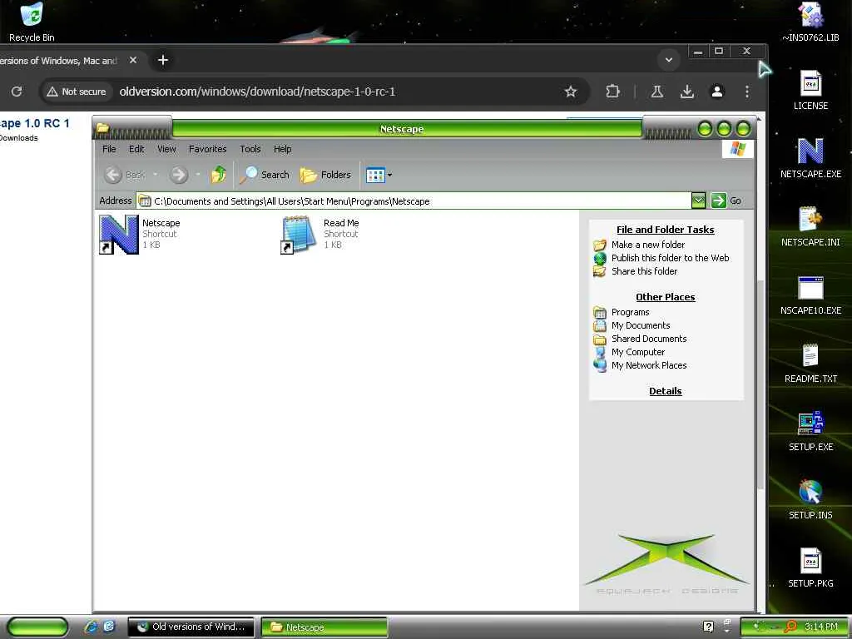Switch to Old versions of Wind... taskbar item

click(191, 627)
